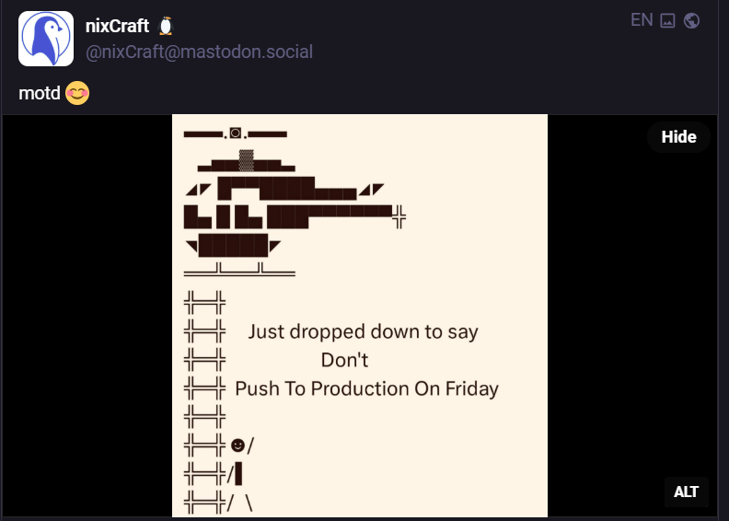
Task: Click the globe public visibility icon
Action: tap(692, 20)
